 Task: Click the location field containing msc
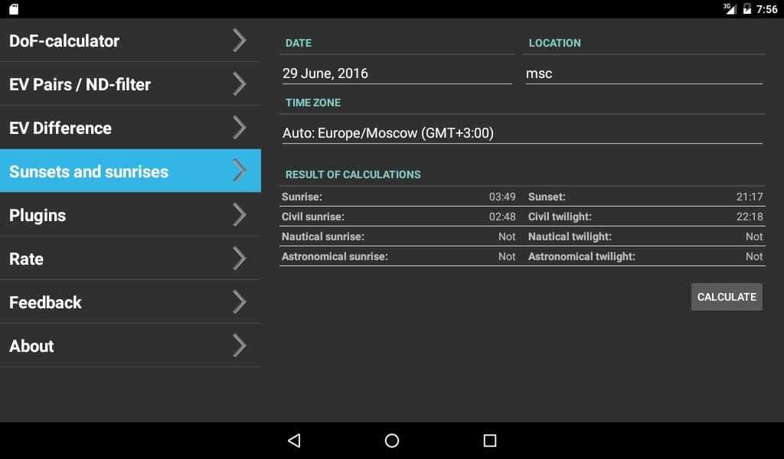[643, 73]
